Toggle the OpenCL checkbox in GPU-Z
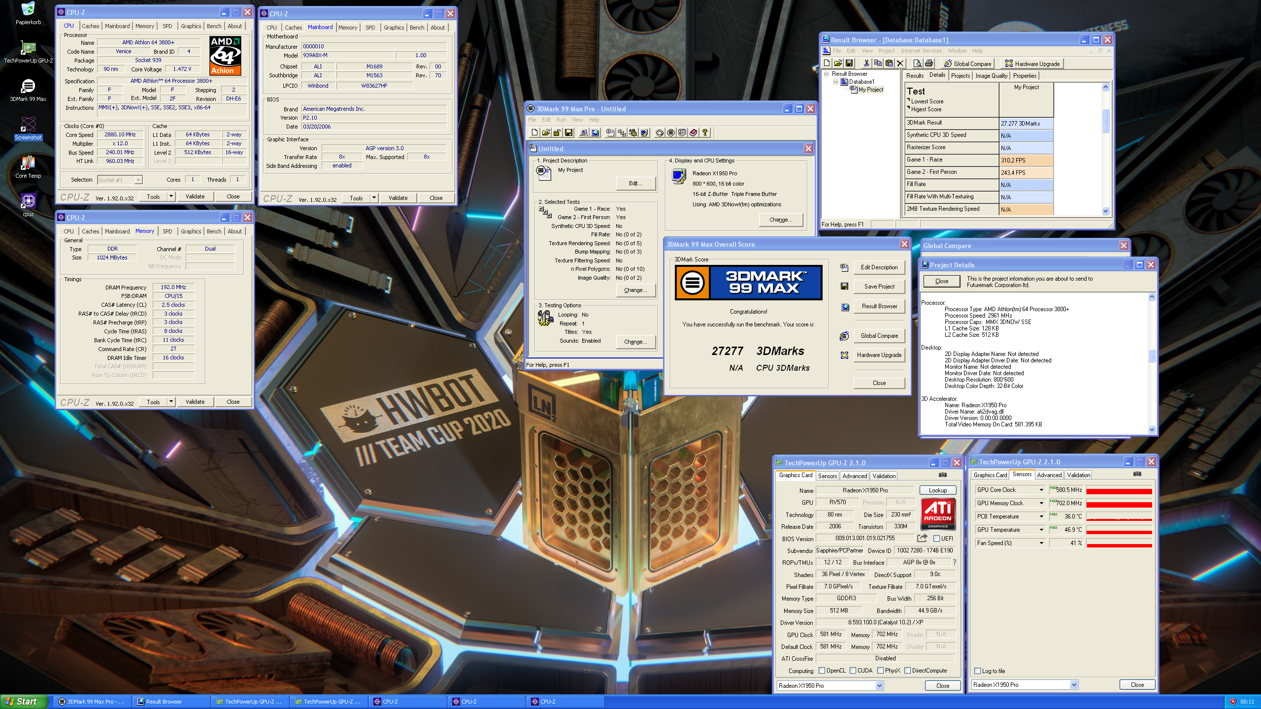The image size is (1261, 709). tap(822, 671)
